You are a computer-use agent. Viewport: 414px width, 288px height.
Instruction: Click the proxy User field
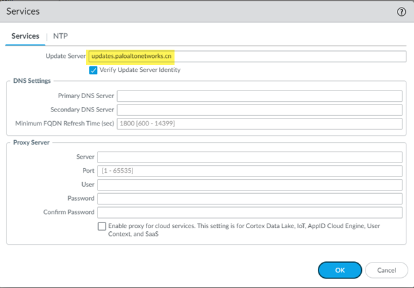(x=250, y=185)
